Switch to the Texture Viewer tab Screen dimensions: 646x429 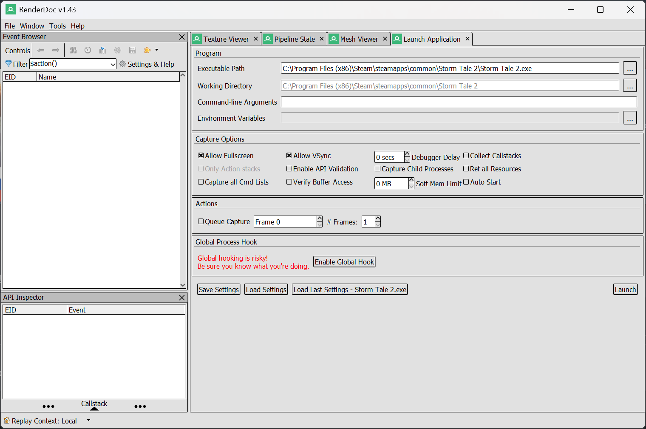[x=226, y=39]
